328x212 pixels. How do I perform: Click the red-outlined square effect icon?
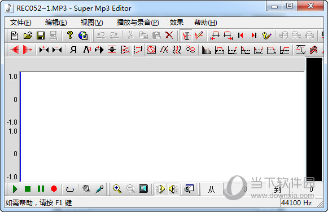pyautogui.click(x=151, y=50)
